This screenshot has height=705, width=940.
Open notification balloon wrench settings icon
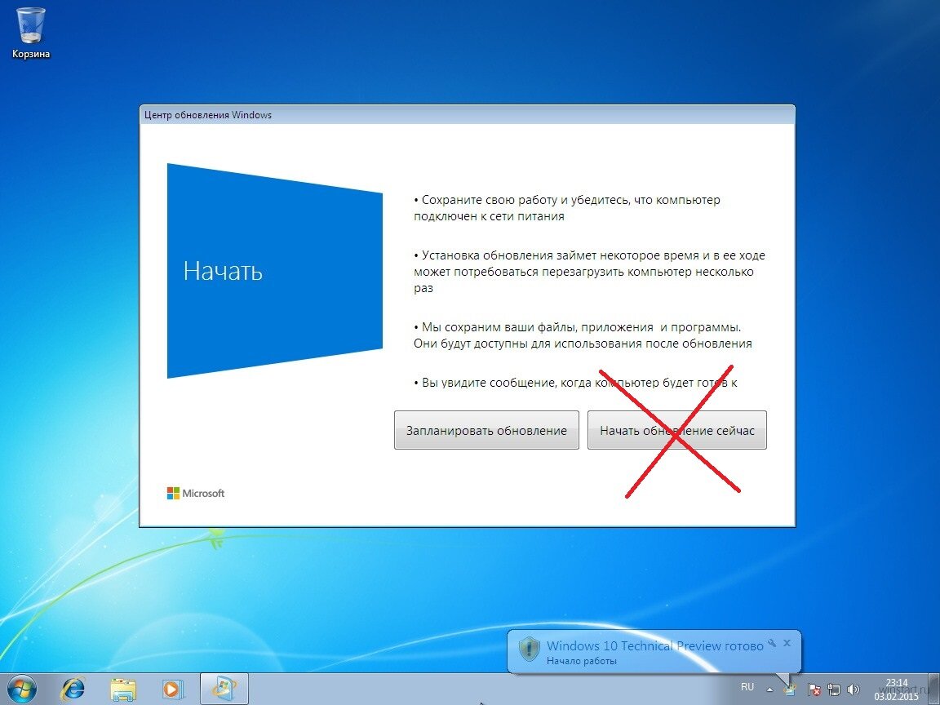pos(772,643)
